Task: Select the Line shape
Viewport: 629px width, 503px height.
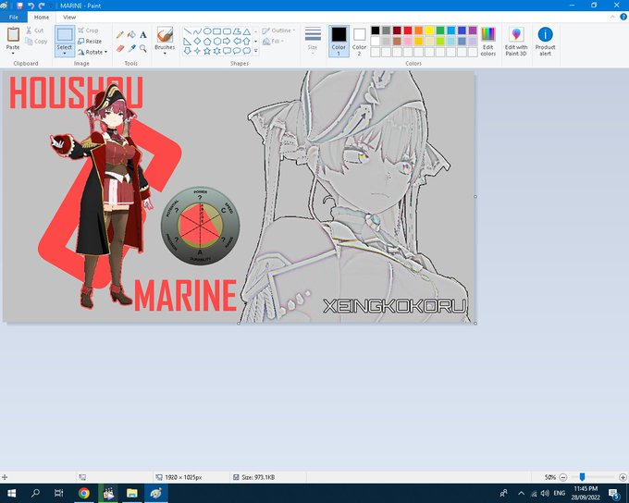Action: click(x=188, y=31)
